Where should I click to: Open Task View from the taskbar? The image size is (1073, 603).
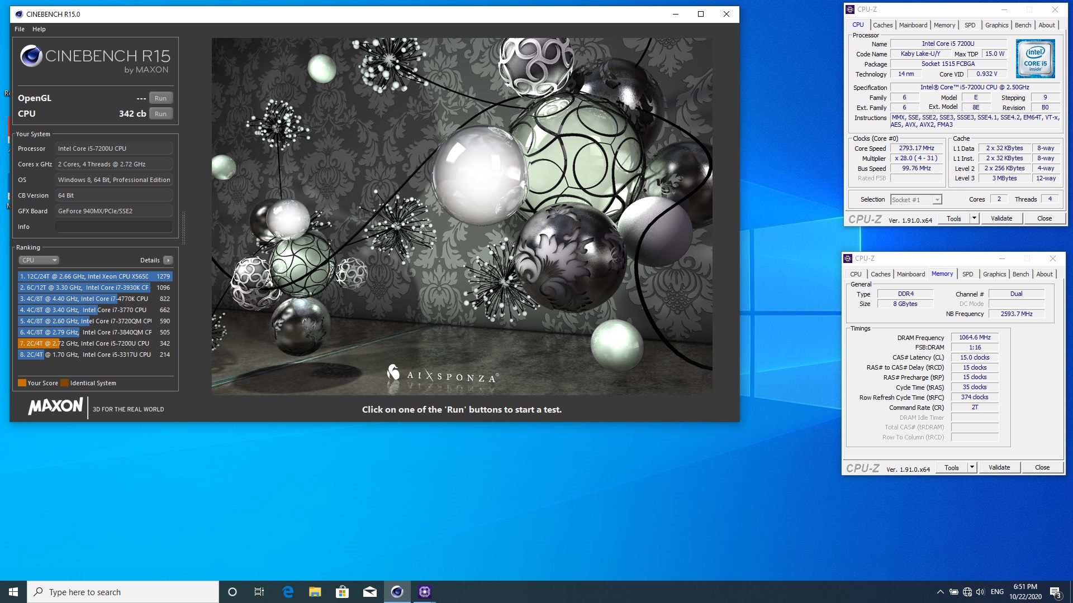pos(259,592)
